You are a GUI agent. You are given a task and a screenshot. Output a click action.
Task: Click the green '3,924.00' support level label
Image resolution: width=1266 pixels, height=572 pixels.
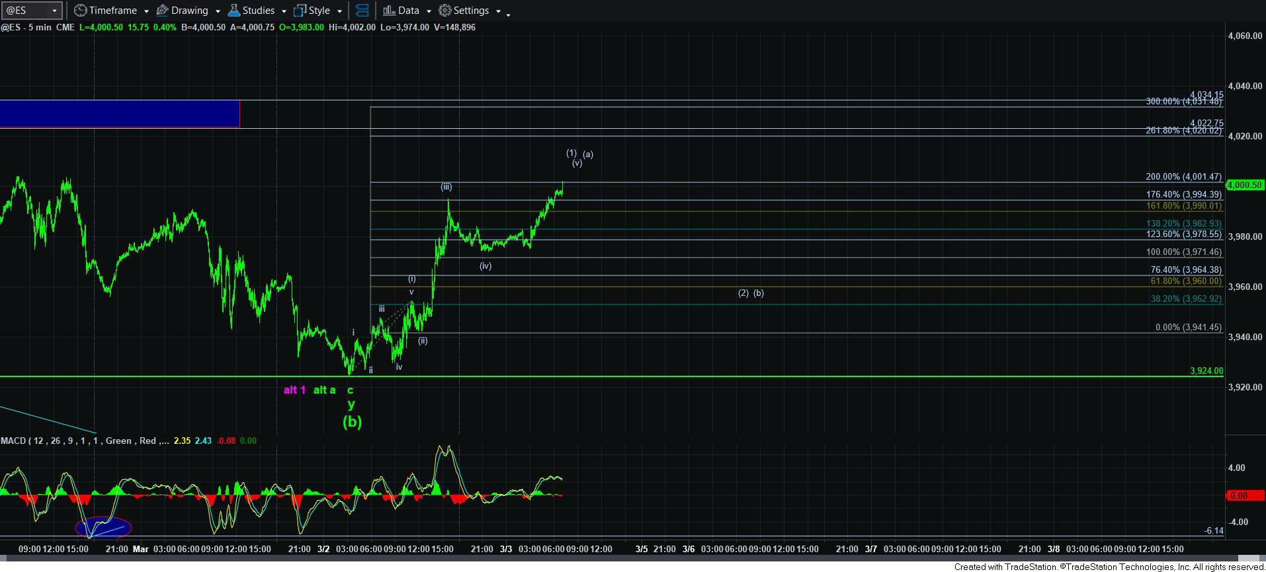pos(1206,371)
